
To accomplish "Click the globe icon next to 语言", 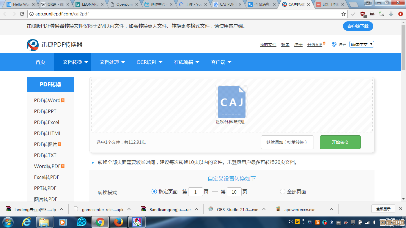I will point(333,44).
